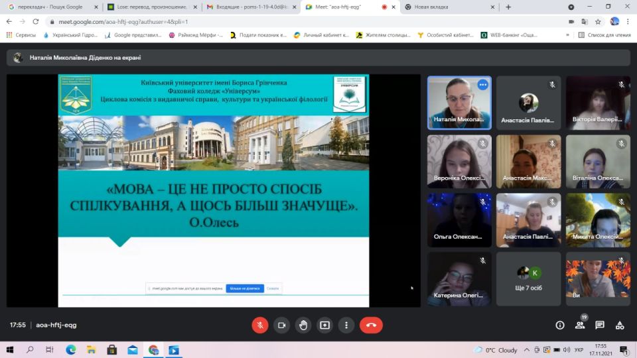The image size is (637, 358).
Task: Toggle the camera on or off
Action: (x=281, y=325)
